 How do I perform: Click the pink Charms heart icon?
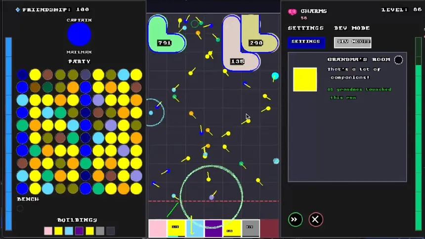coord(292,12)
